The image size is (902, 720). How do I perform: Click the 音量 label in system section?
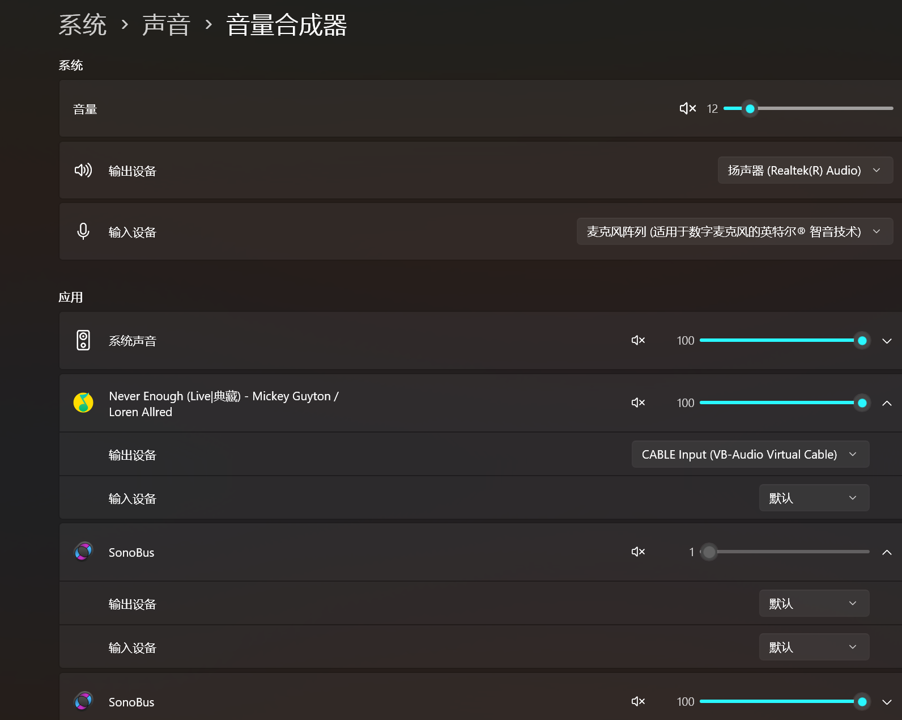coord(85,109)
